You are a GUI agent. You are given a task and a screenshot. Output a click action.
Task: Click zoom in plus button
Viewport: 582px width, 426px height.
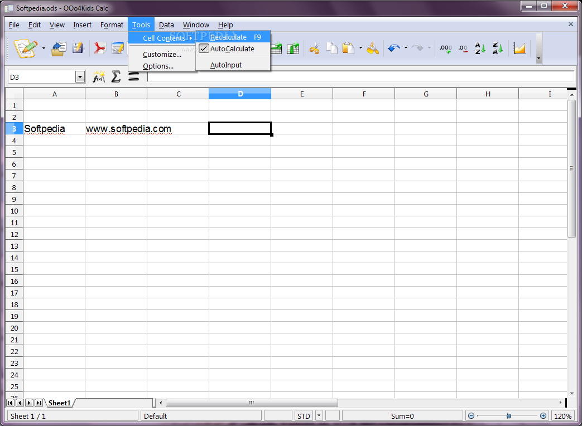point(543,416)
